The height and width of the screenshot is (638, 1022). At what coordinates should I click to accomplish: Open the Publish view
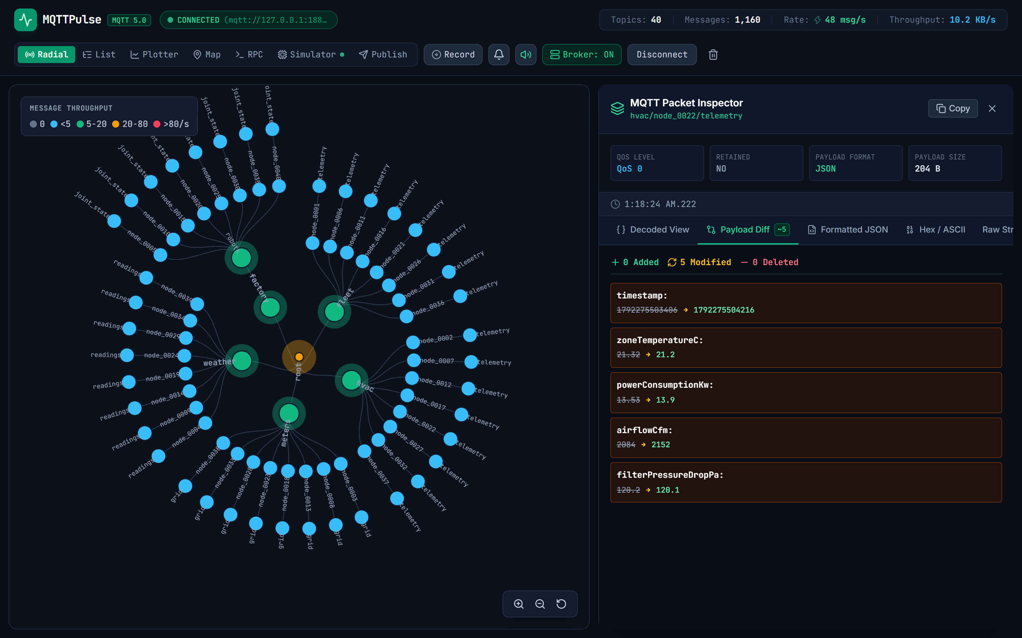[383, 55]
